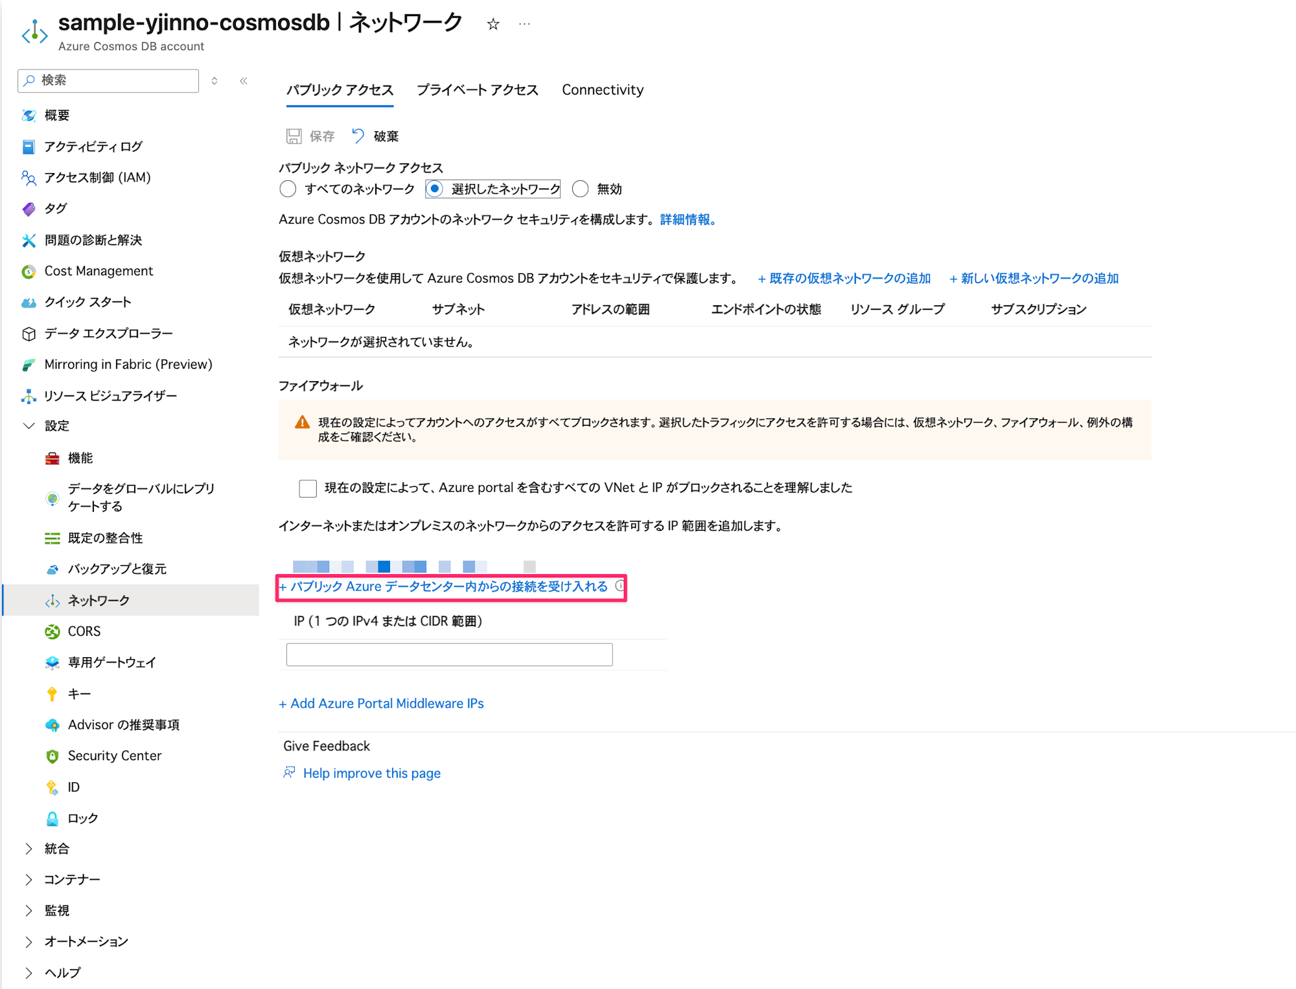Click the info icon next to Azure データセンター link

click(x=619, y=586)
